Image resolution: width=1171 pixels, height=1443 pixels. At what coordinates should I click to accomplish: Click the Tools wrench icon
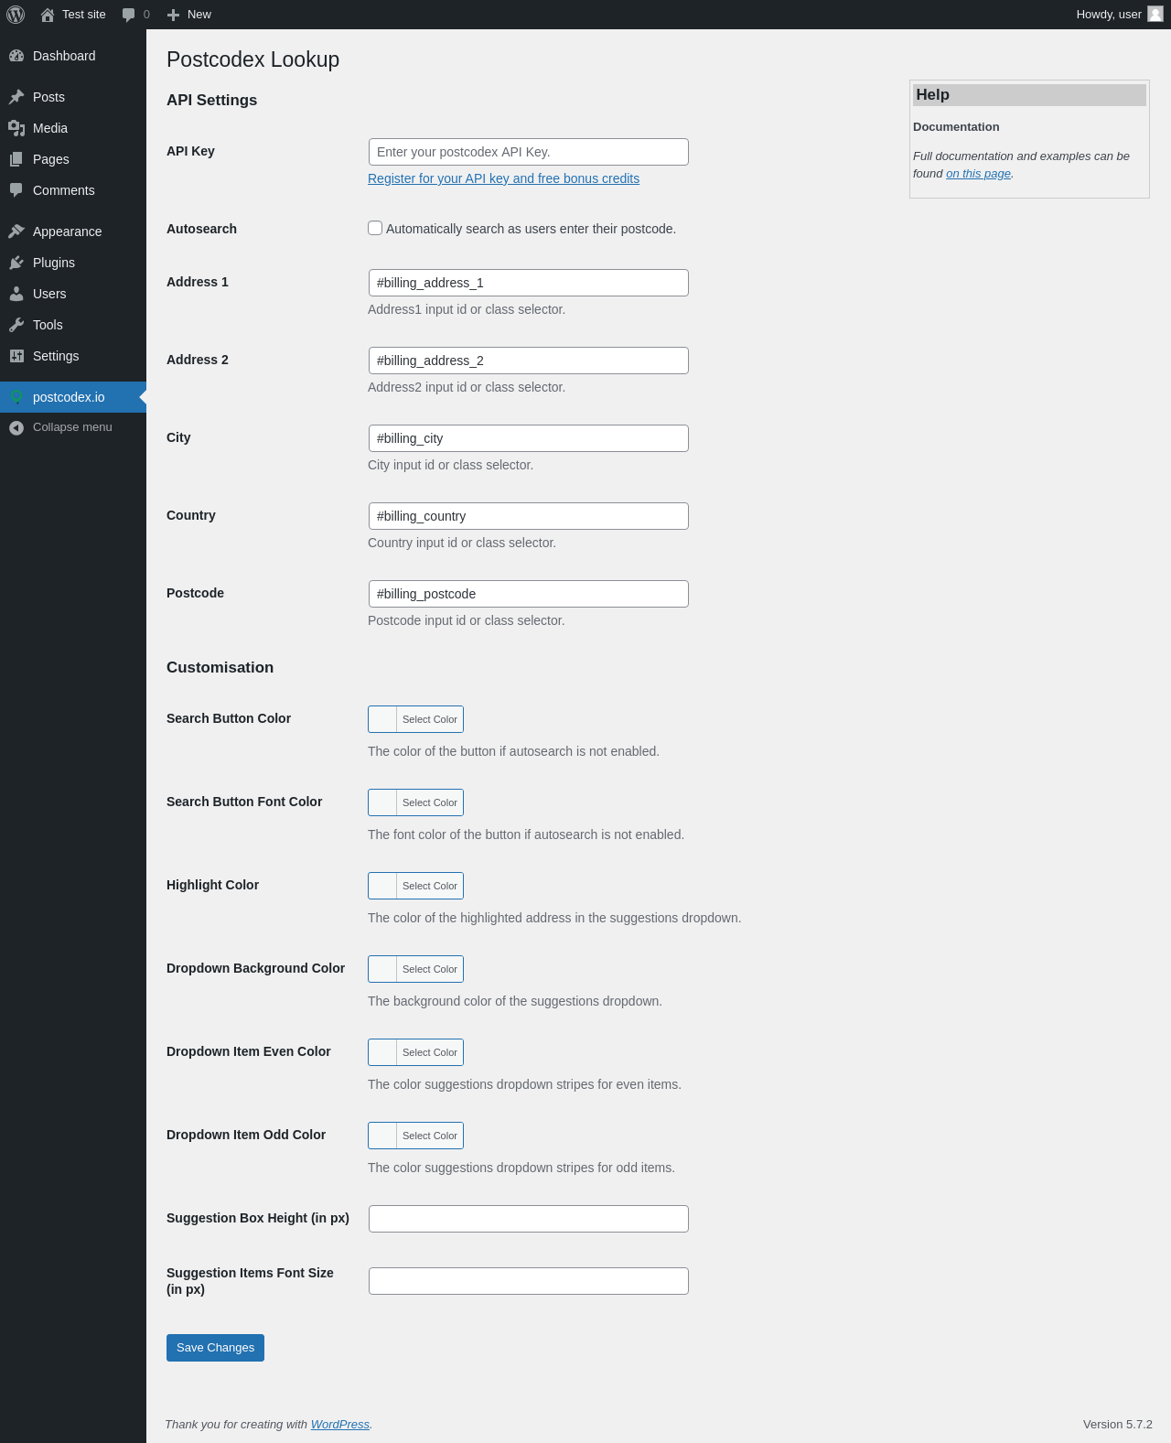tap(16, 325)
